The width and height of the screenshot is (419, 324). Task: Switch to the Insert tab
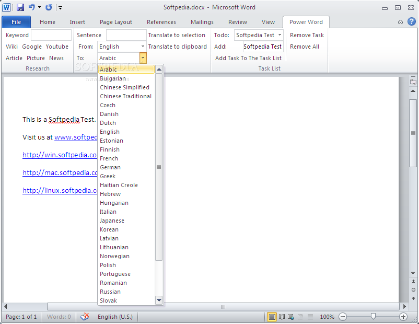coord(77,22)
